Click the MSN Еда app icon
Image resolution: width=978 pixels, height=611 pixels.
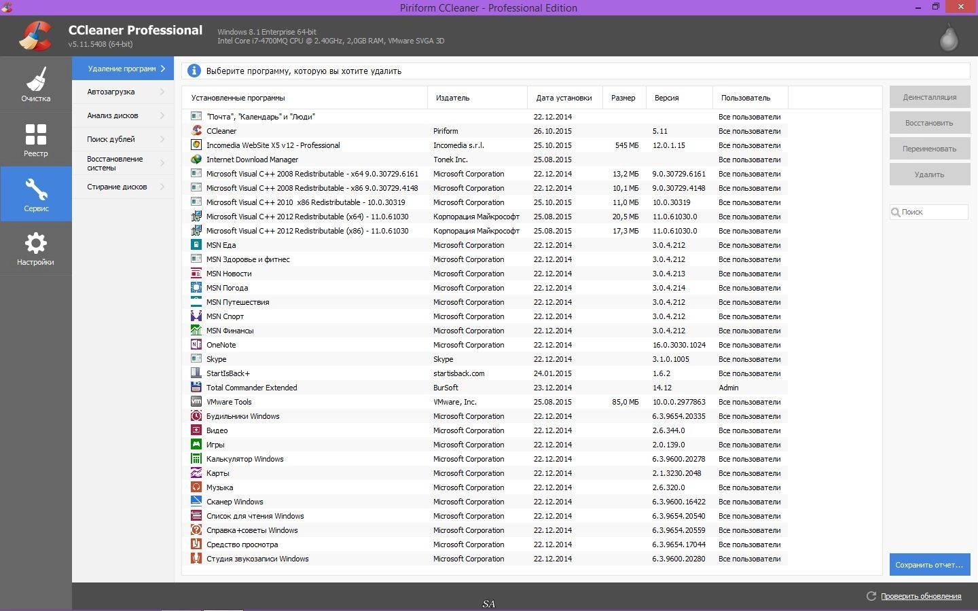tap(196, 244)
